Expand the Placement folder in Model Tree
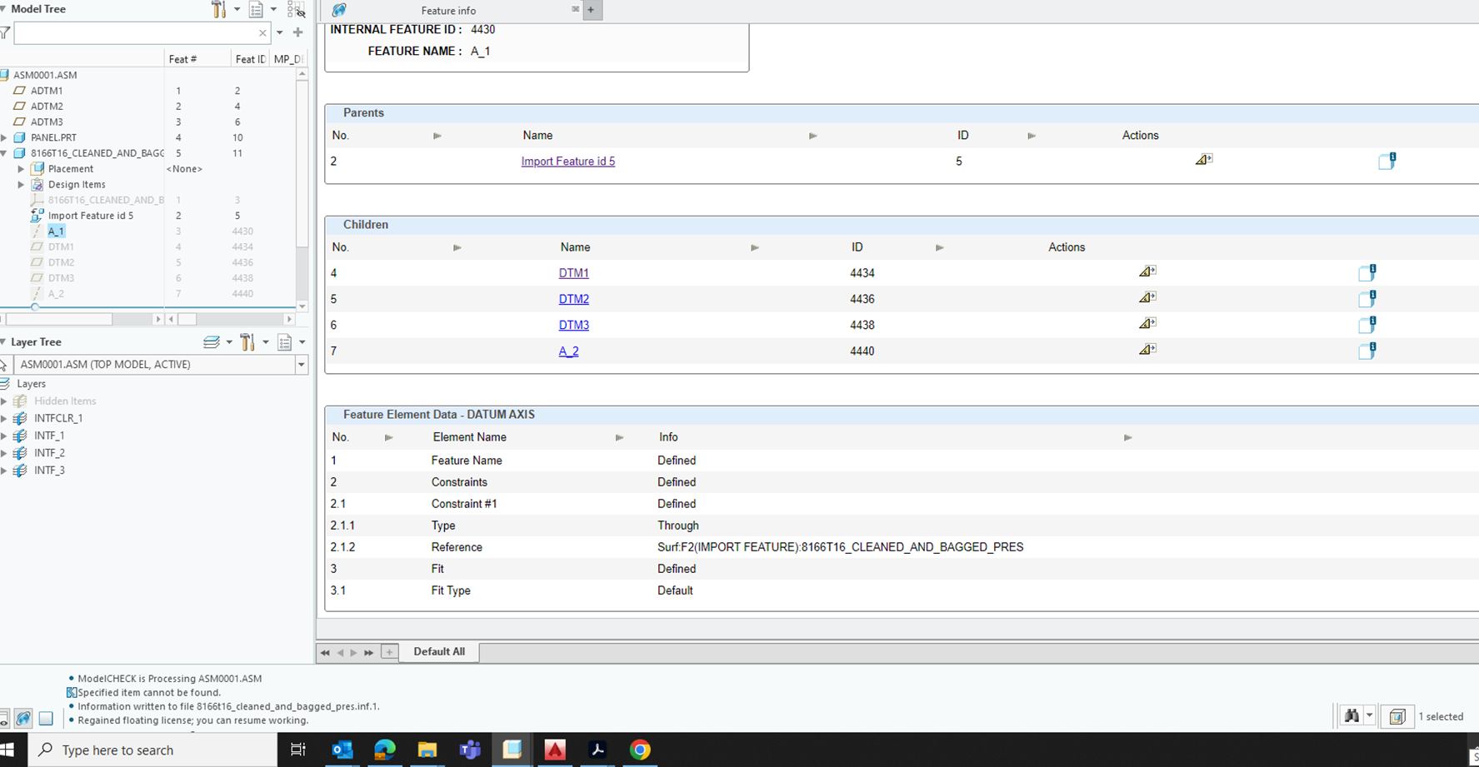The image size is (1479, 767). coord(21,169)
